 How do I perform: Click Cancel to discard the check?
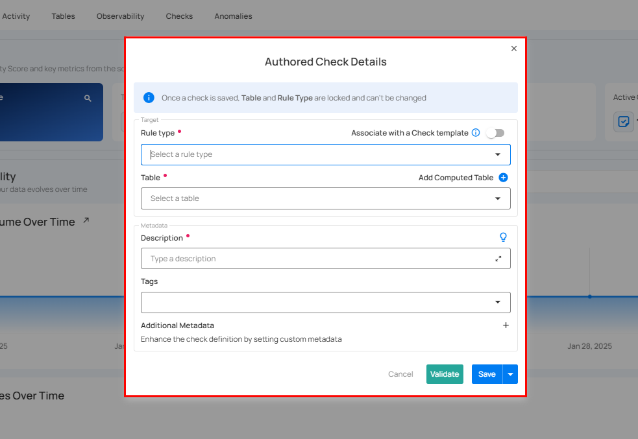coord(400,374)
